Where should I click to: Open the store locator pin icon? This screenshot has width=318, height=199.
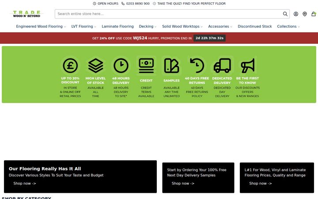point(305,14)
